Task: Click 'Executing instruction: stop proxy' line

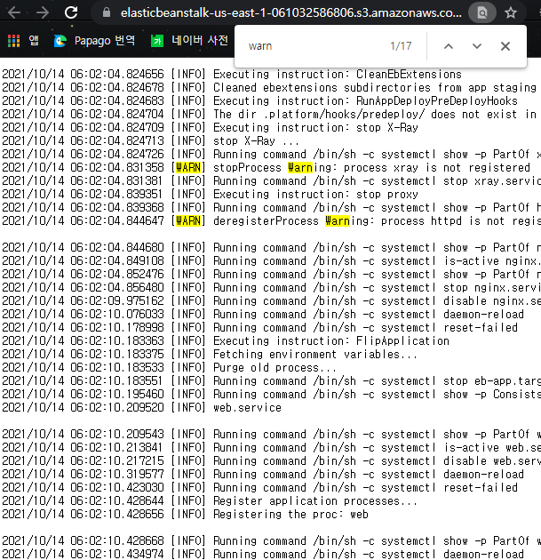Action: [x=315, y=195]
